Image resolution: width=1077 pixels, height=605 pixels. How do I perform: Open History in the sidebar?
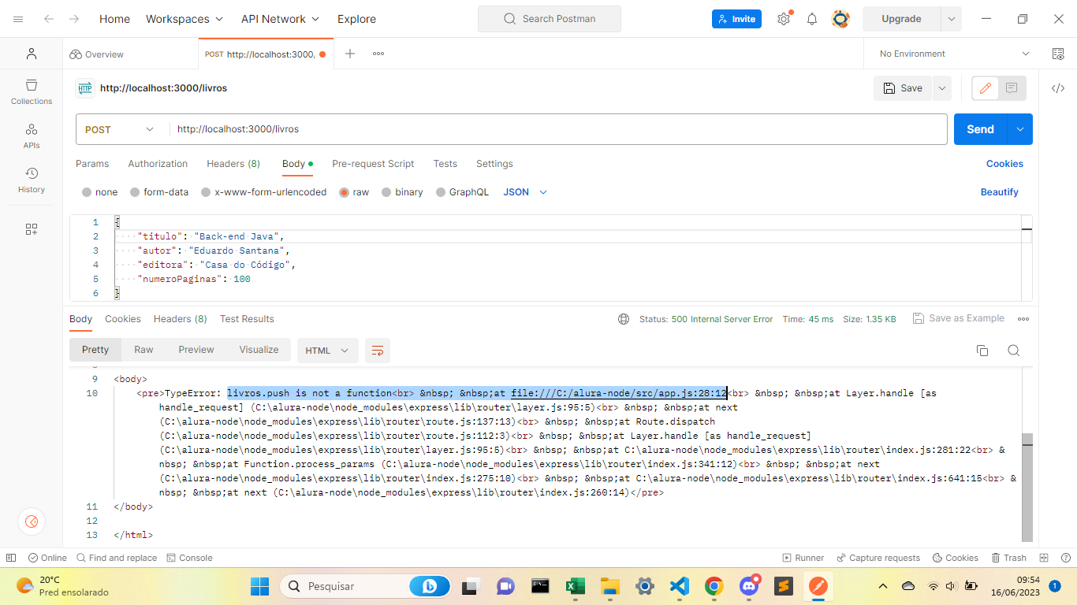32,180
